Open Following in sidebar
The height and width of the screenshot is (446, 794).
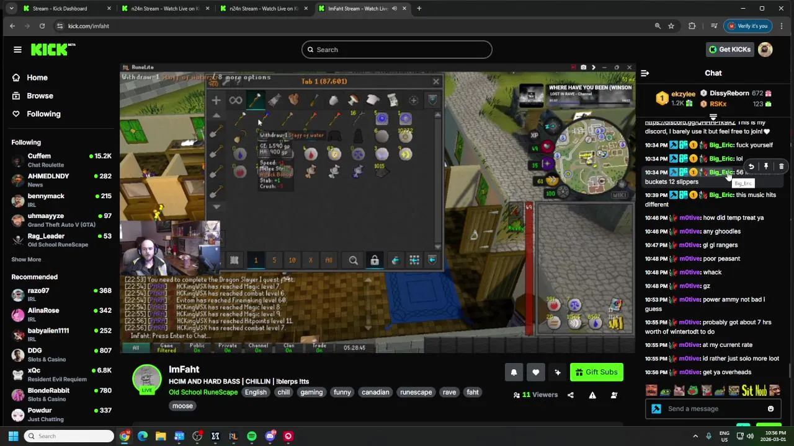pos(43,114)
